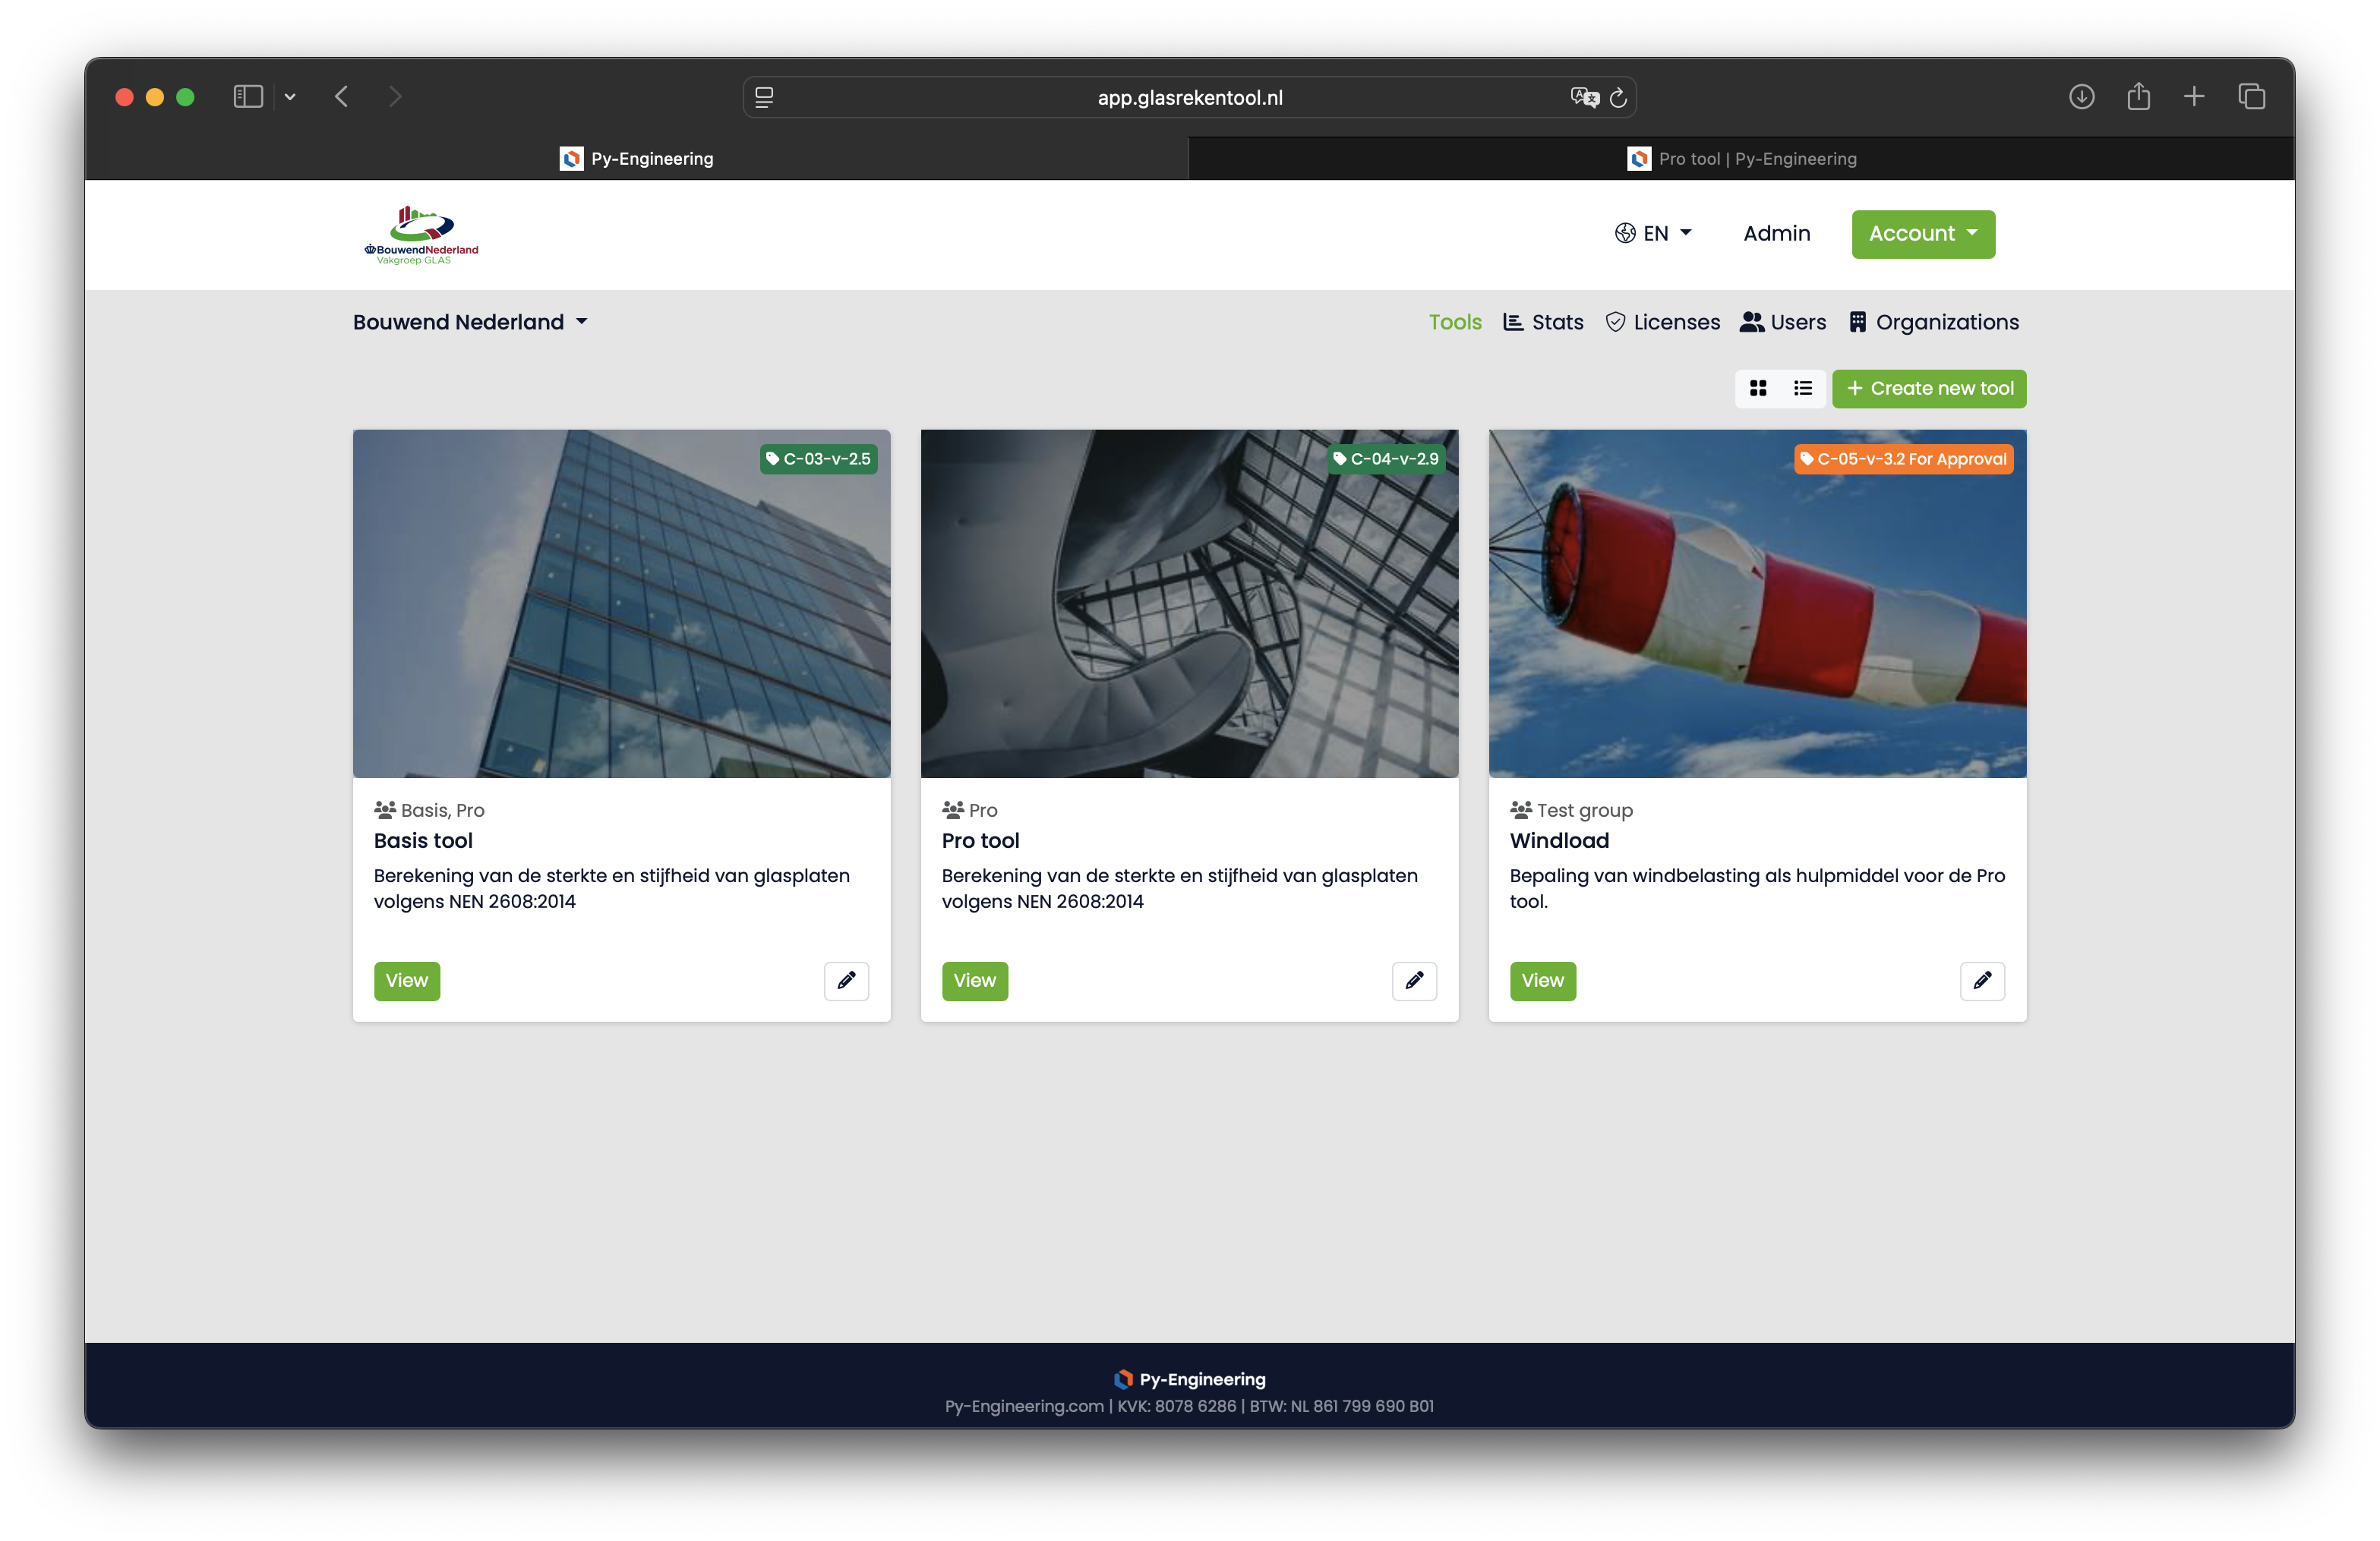Click the translate icon in address bar
2380x1541 pixels.
pos(1583,97)
